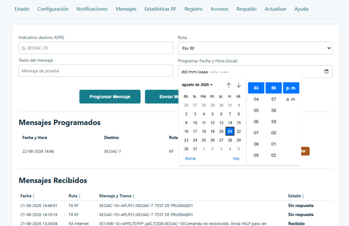Sort received messages by Estado column
The image size is (349, 226).
[x=296, y=196]
